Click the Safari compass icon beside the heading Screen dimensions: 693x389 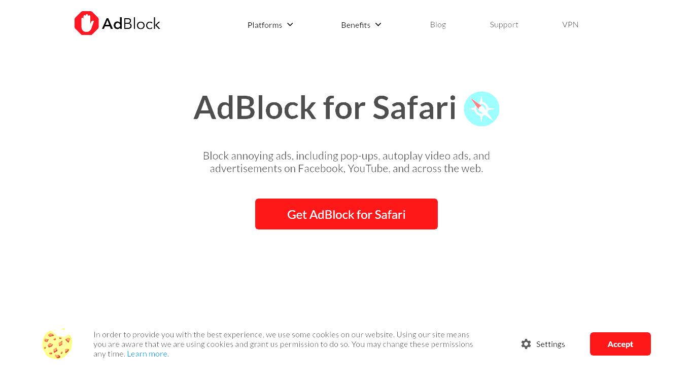481,109
